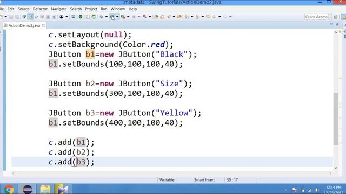Click the network icon in system tray
This screenshot has height=194, width=346.
(310, 190)
